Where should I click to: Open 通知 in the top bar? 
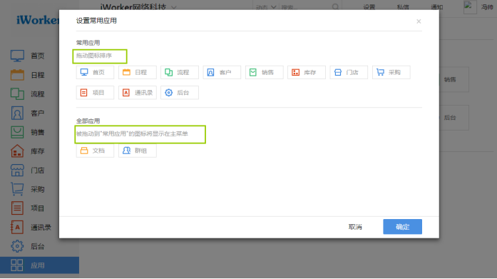437,7
